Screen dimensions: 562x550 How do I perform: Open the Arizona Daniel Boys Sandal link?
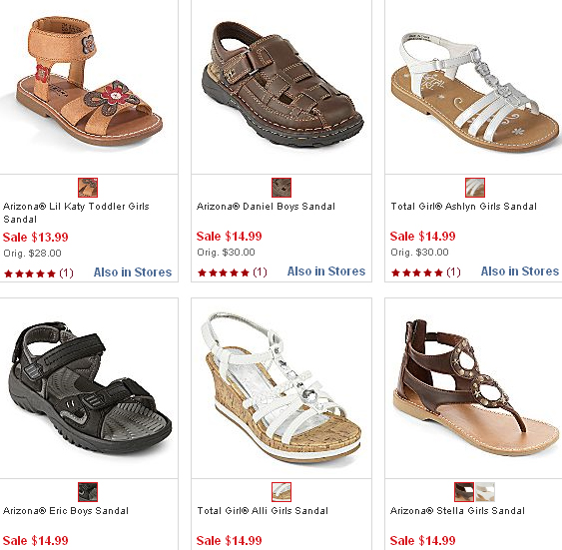(266, 207)
